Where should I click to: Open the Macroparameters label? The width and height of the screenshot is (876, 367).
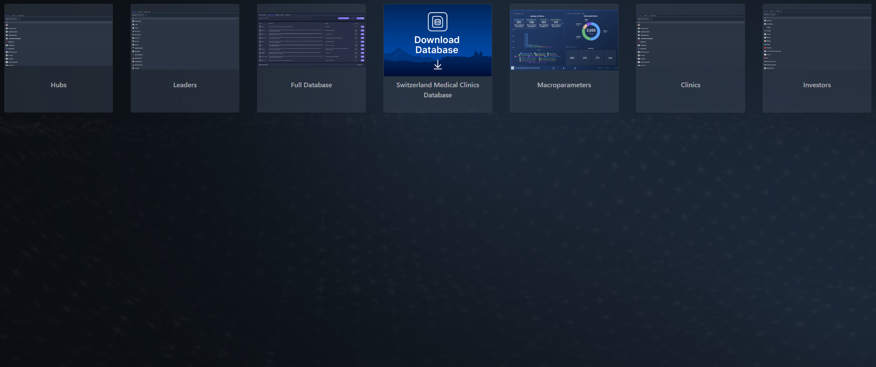click(x=564, y=85)
